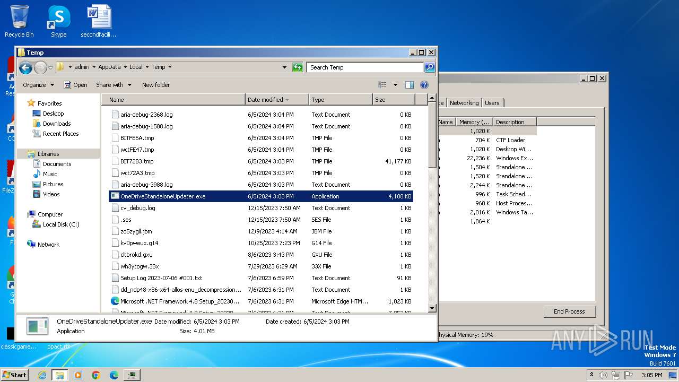Click the volume icon in system tray
679x382 pixels.
tap(603, 375)
